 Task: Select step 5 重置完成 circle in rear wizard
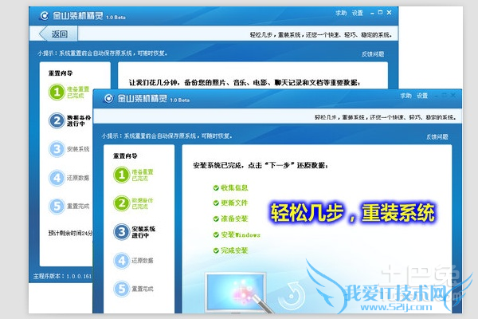point(57,206)
